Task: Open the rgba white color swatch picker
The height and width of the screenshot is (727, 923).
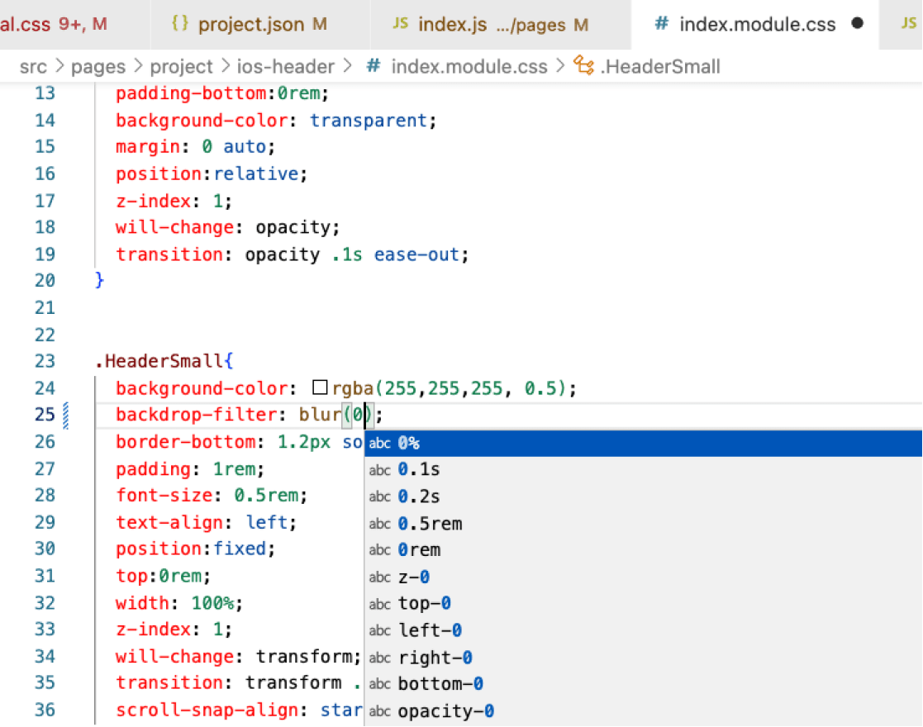Action: [321, 388]
